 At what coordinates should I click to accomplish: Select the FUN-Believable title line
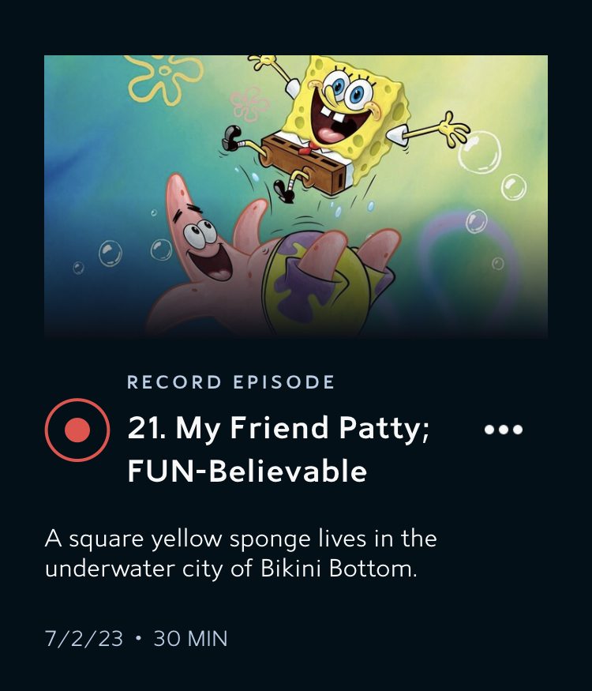coord(247,471)
